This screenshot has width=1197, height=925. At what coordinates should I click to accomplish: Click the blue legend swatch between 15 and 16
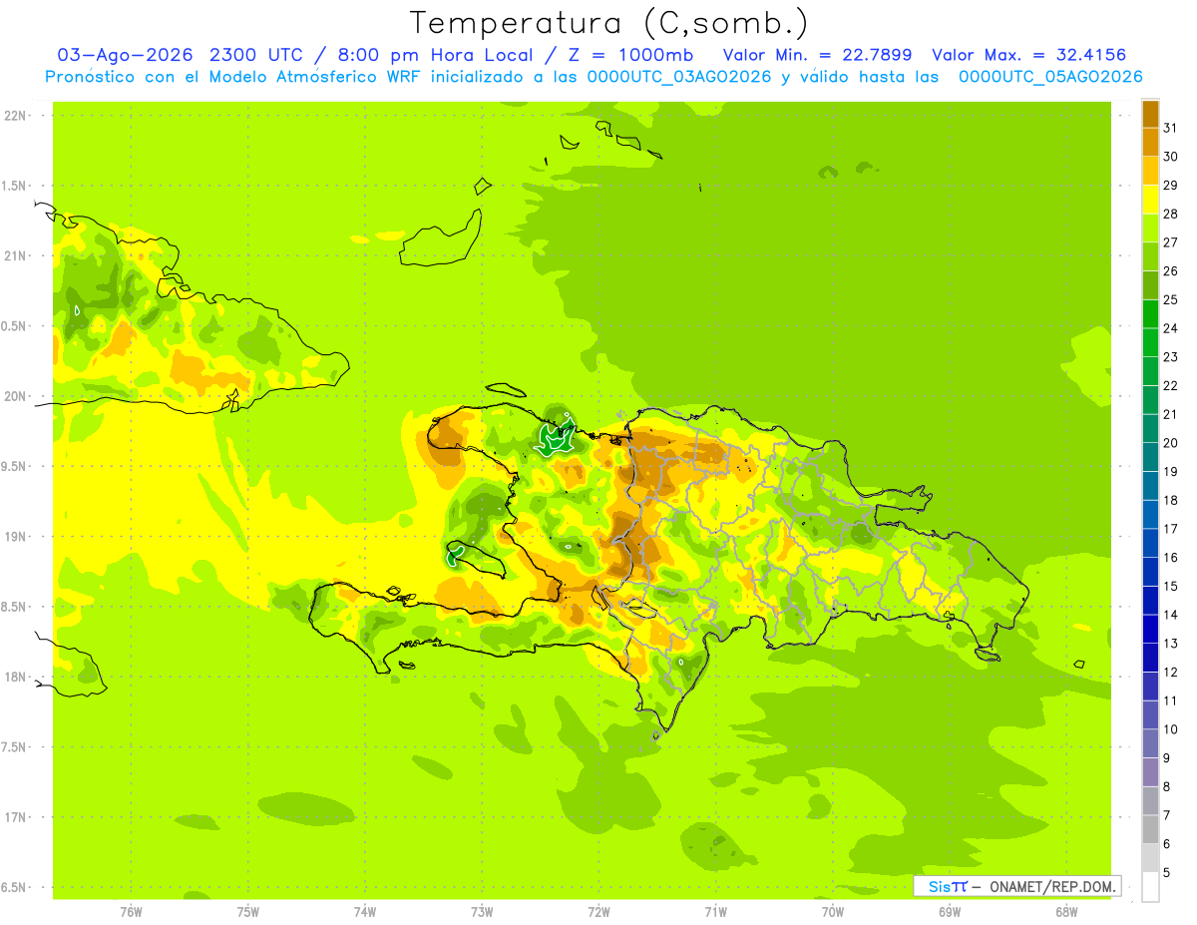[x=1150, y=571]
